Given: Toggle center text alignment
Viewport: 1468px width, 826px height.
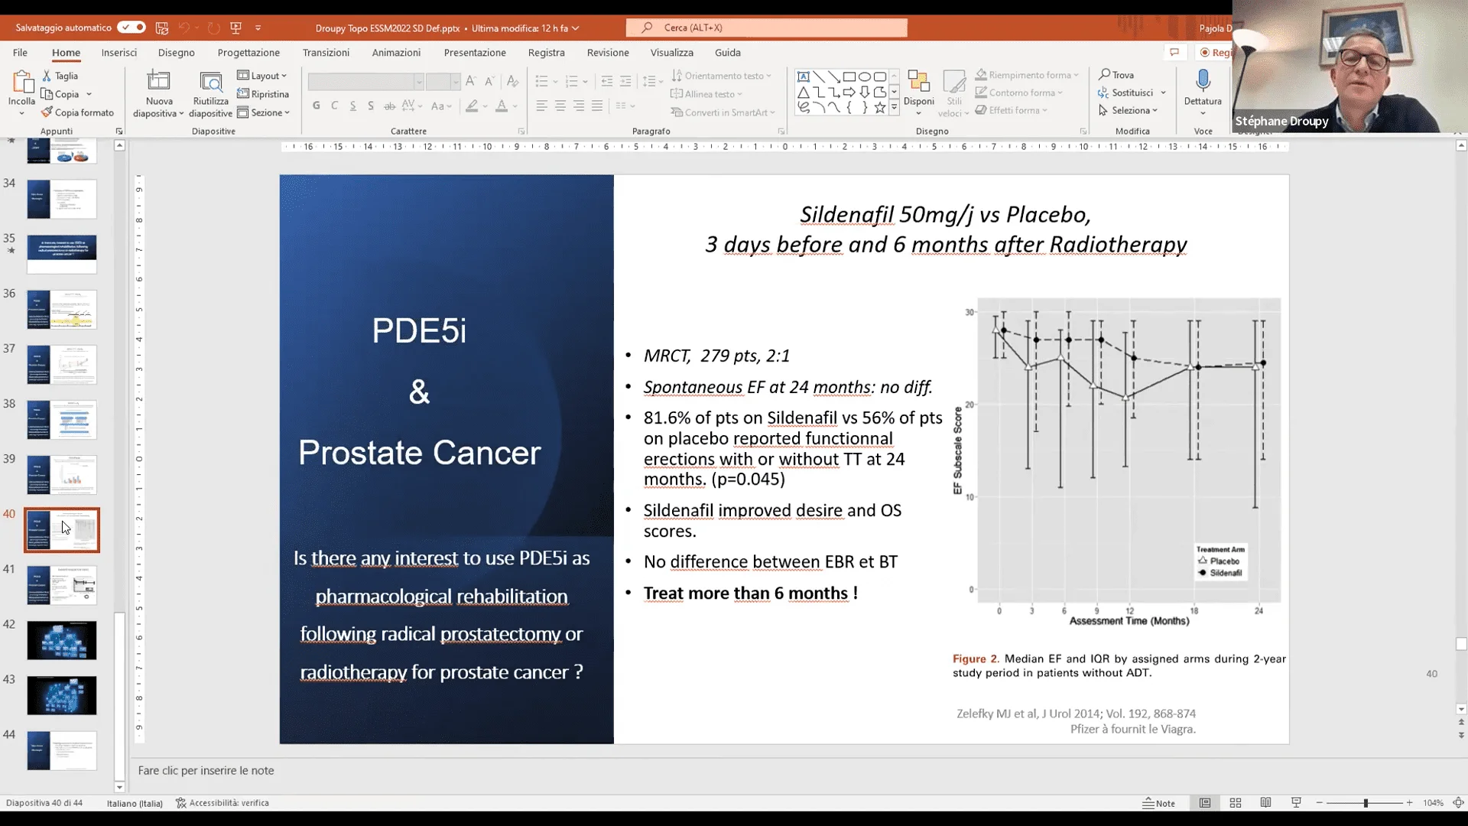Looking at the screenshot, I should (x=560, y=106).
